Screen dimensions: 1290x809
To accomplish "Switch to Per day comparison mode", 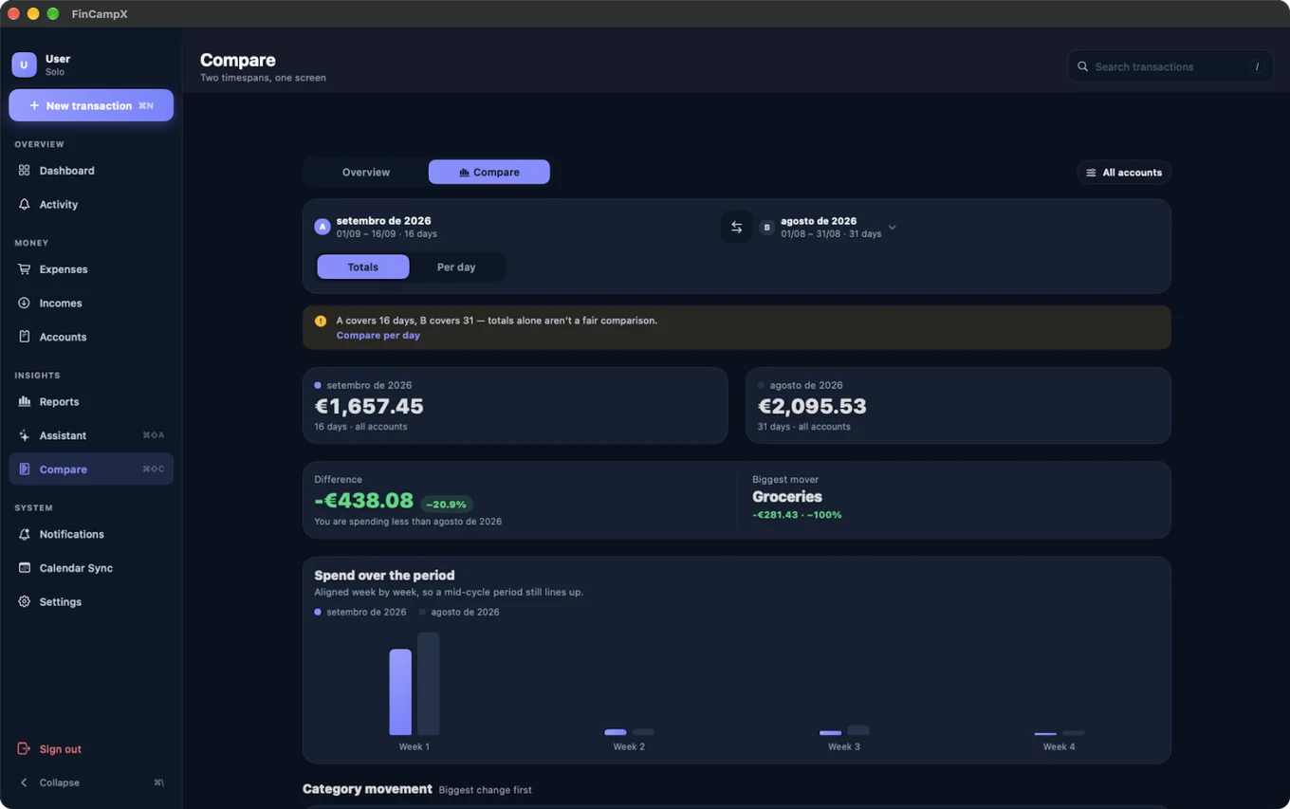I will [456, 267].
